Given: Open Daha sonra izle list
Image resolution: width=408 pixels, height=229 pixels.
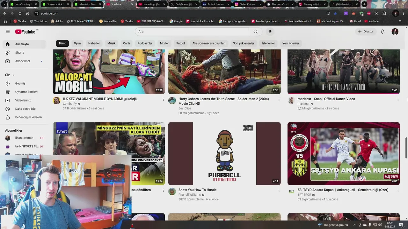Looking at the screenshot, I should (25, 109).
